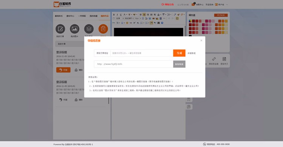283x147 pixels.
Task: Insert a horizontal line via the dash icon
Action: point(164,19)
